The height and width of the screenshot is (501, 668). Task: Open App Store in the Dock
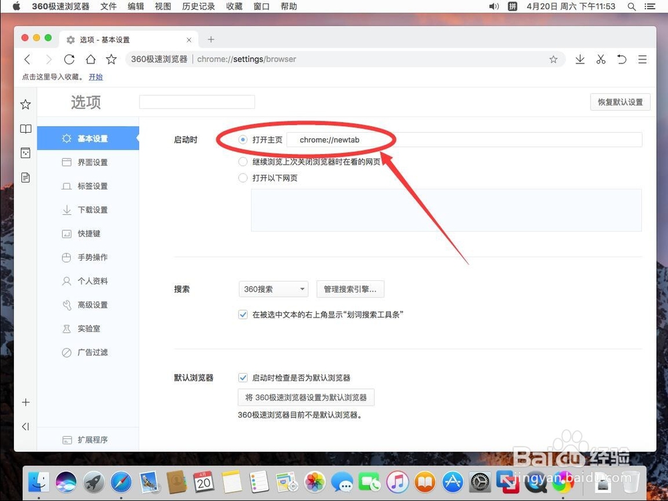[x=452, y=482]
